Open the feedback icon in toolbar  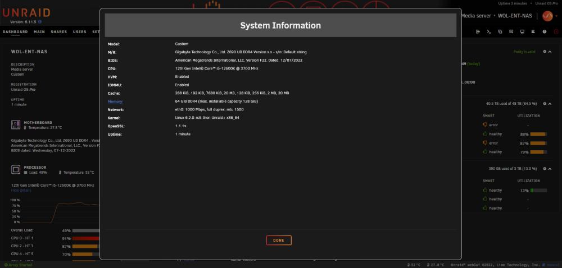[511, 32]
